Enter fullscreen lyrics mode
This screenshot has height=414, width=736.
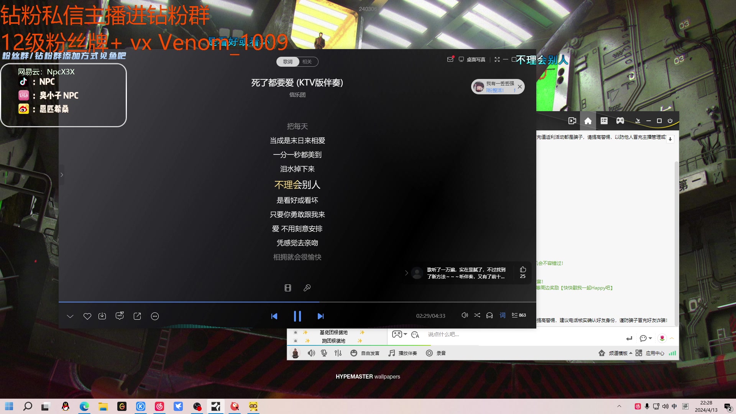tap(497, 59)
